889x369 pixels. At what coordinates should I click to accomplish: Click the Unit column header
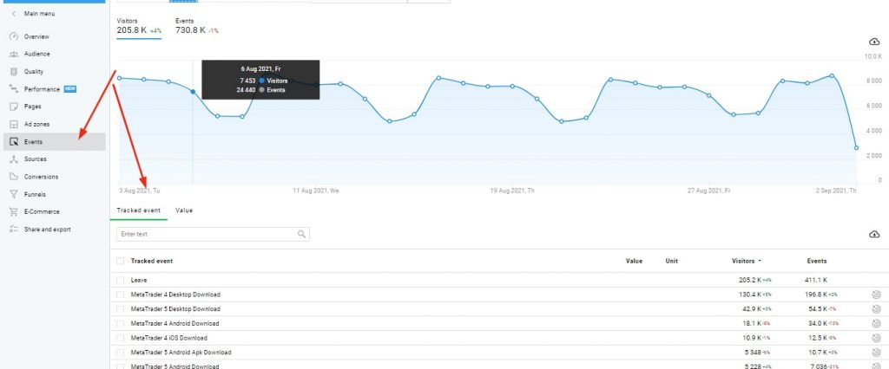coord(671,262)
